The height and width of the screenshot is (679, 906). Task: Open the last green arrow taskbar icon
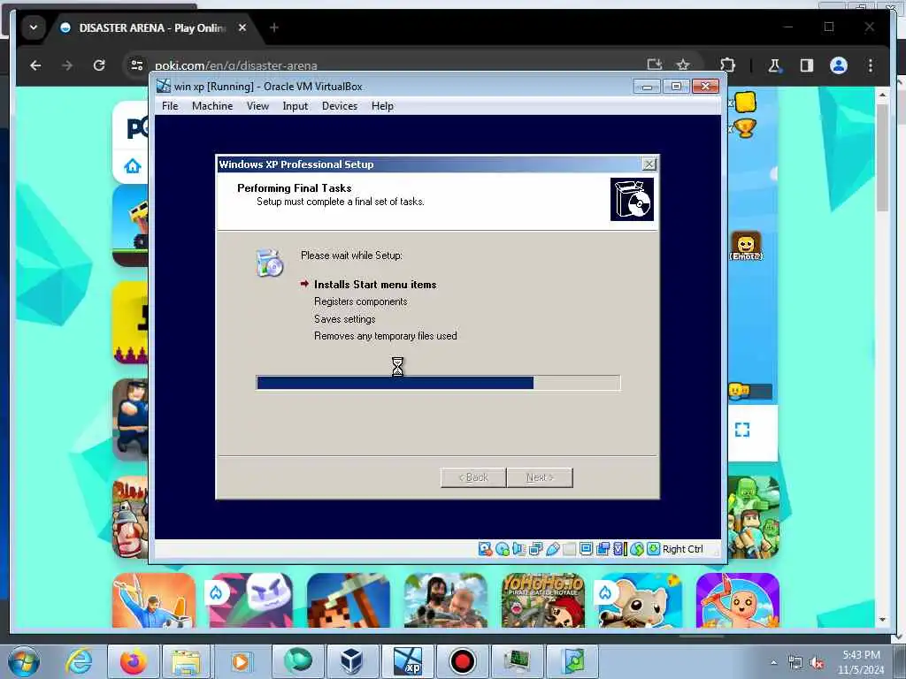[572, 661]
